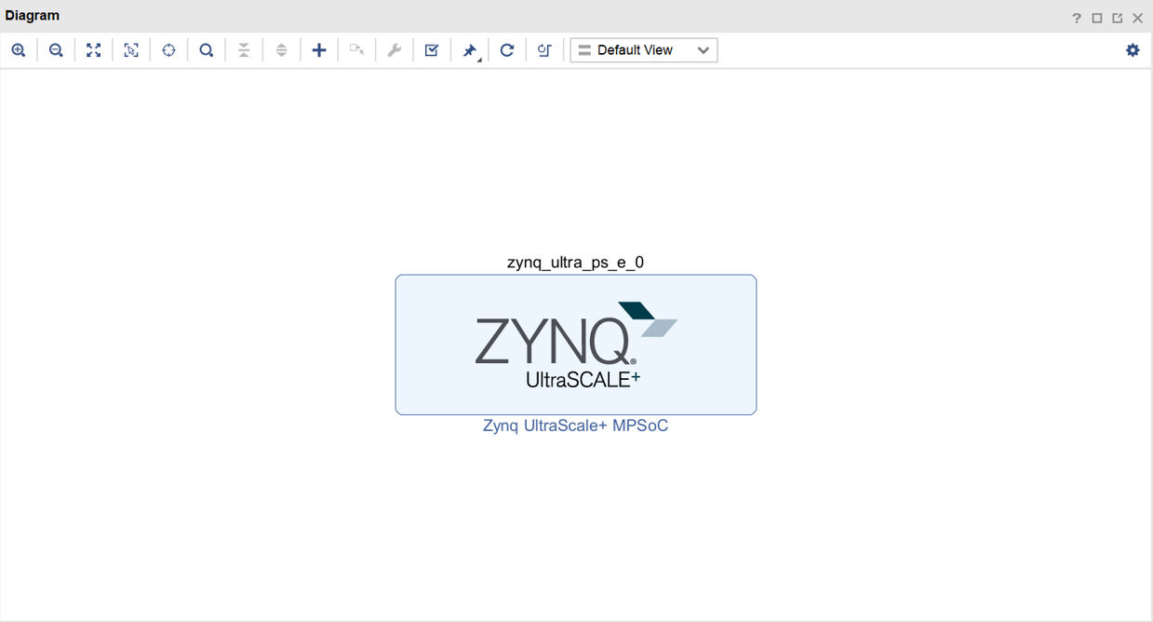Image resolution: width=1153 pixels, height=622 pixels.
Task: Select the Zoom to Selected Area tool
Action: click(x=130, y=49)
